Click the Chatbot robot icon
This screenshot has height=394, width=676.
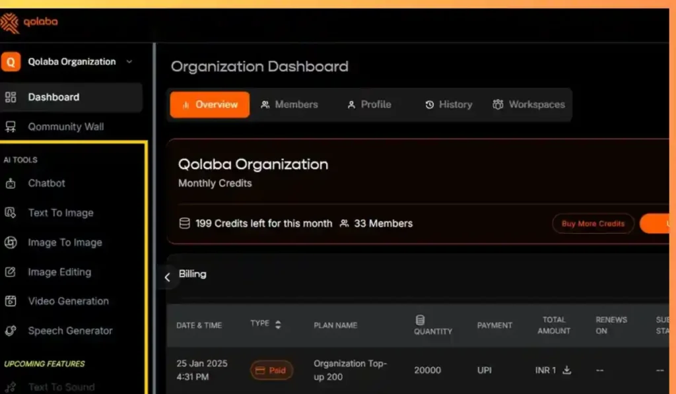coord(11,183)
